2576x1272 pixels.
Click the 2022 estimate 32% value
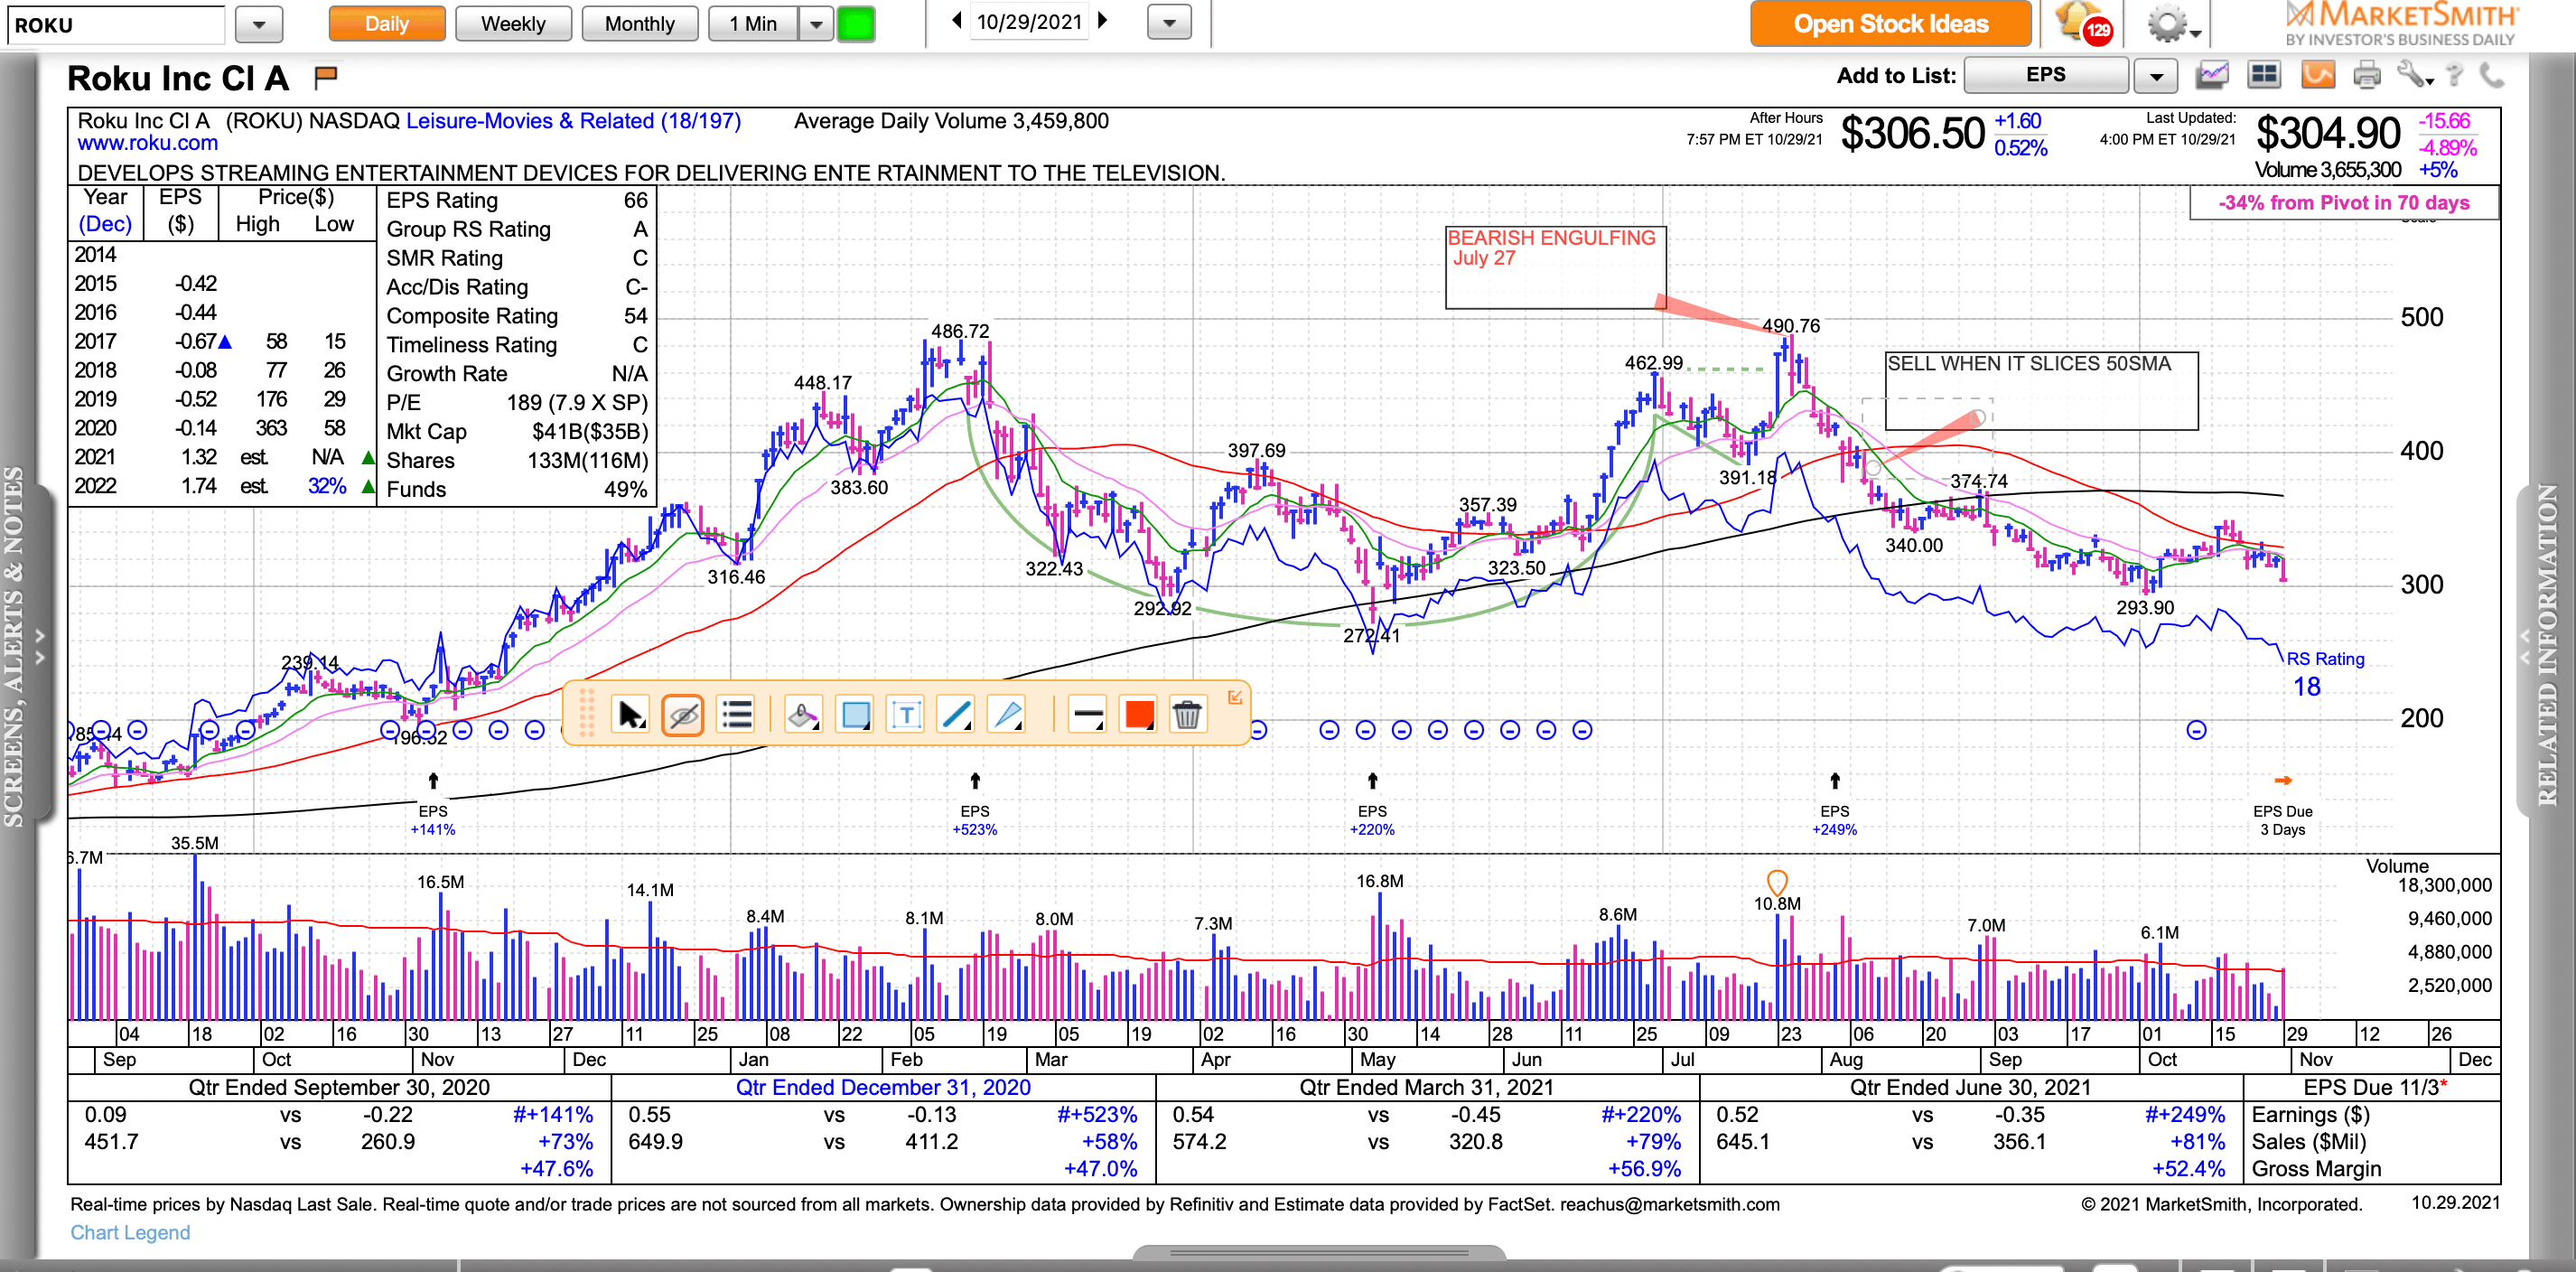click(327, 486)
